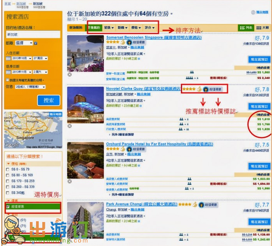Open the check-in date calendar icon
Viewport: 272px width, 246px height.
8,58
